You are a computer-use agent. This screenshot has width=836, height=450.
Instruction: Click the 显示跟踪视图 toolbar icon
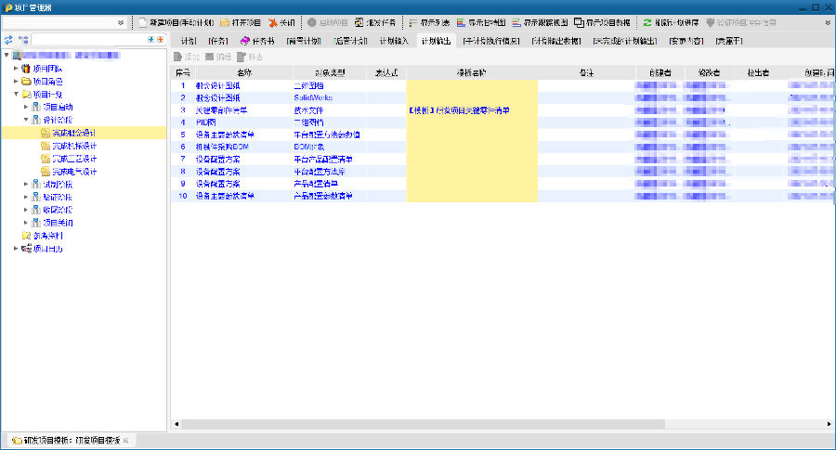pos(516,21)
